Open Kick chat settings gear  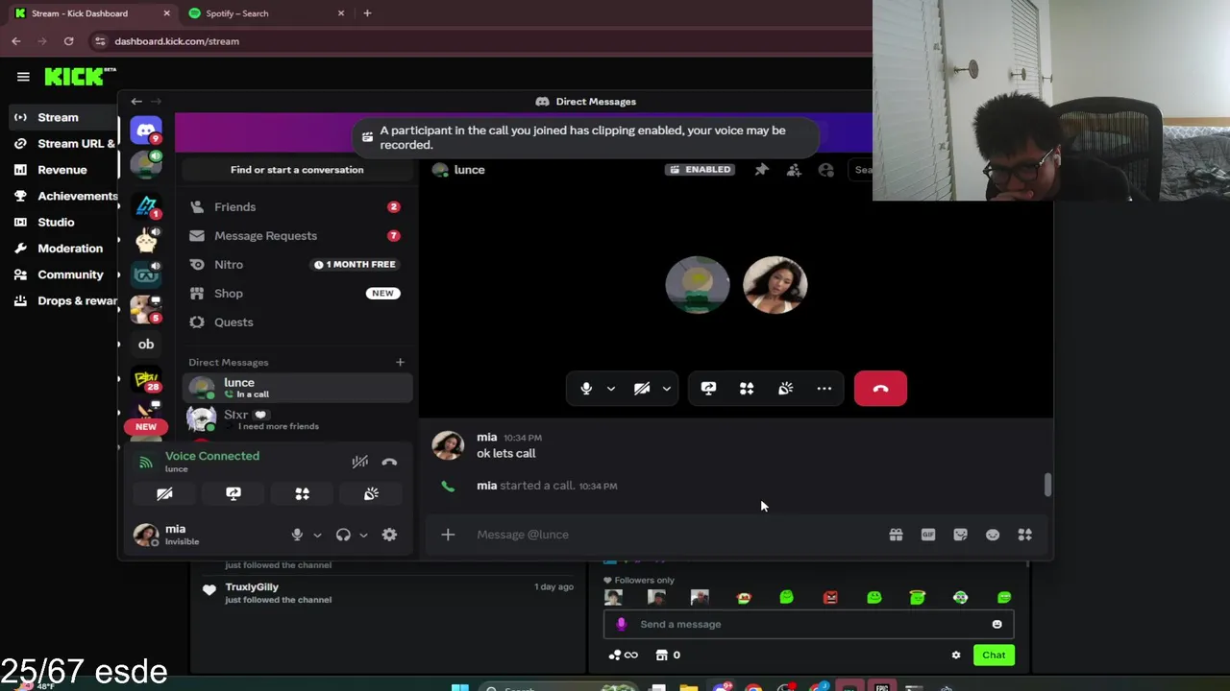tap(956, 655)
